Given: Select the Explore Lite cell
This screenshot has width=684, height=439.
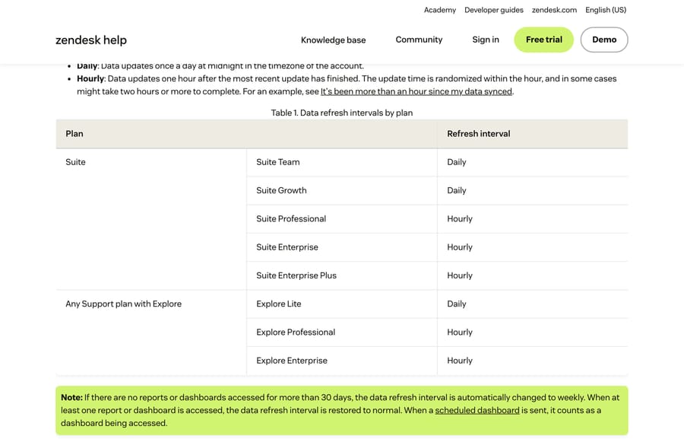Looking at the screenshot, I should tap(342, 304).
